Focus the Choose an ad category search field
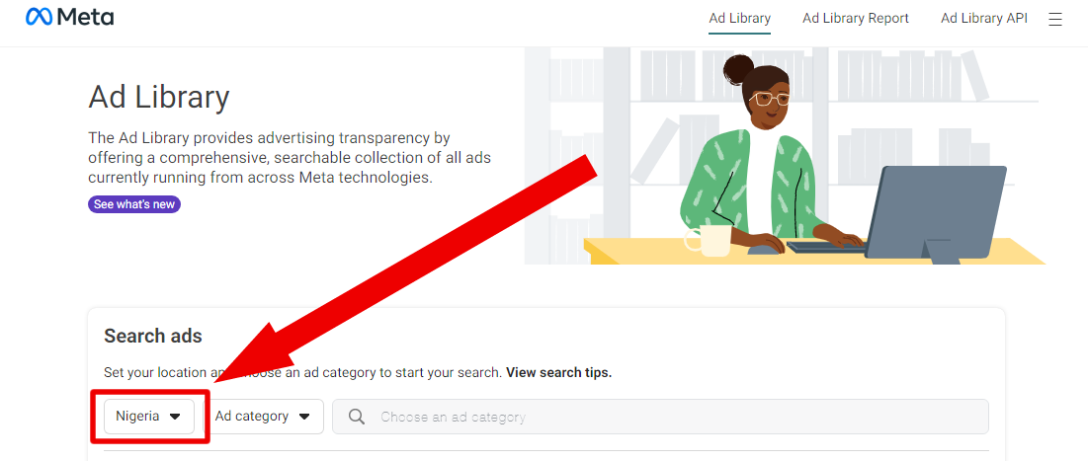This screenshot has height=461, width=1088. [x=660, y=417]
